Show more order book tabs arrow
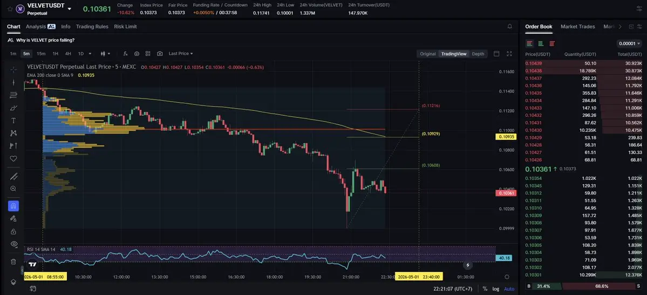The width and height of the screenshot is (647, 295). point(620,26)
